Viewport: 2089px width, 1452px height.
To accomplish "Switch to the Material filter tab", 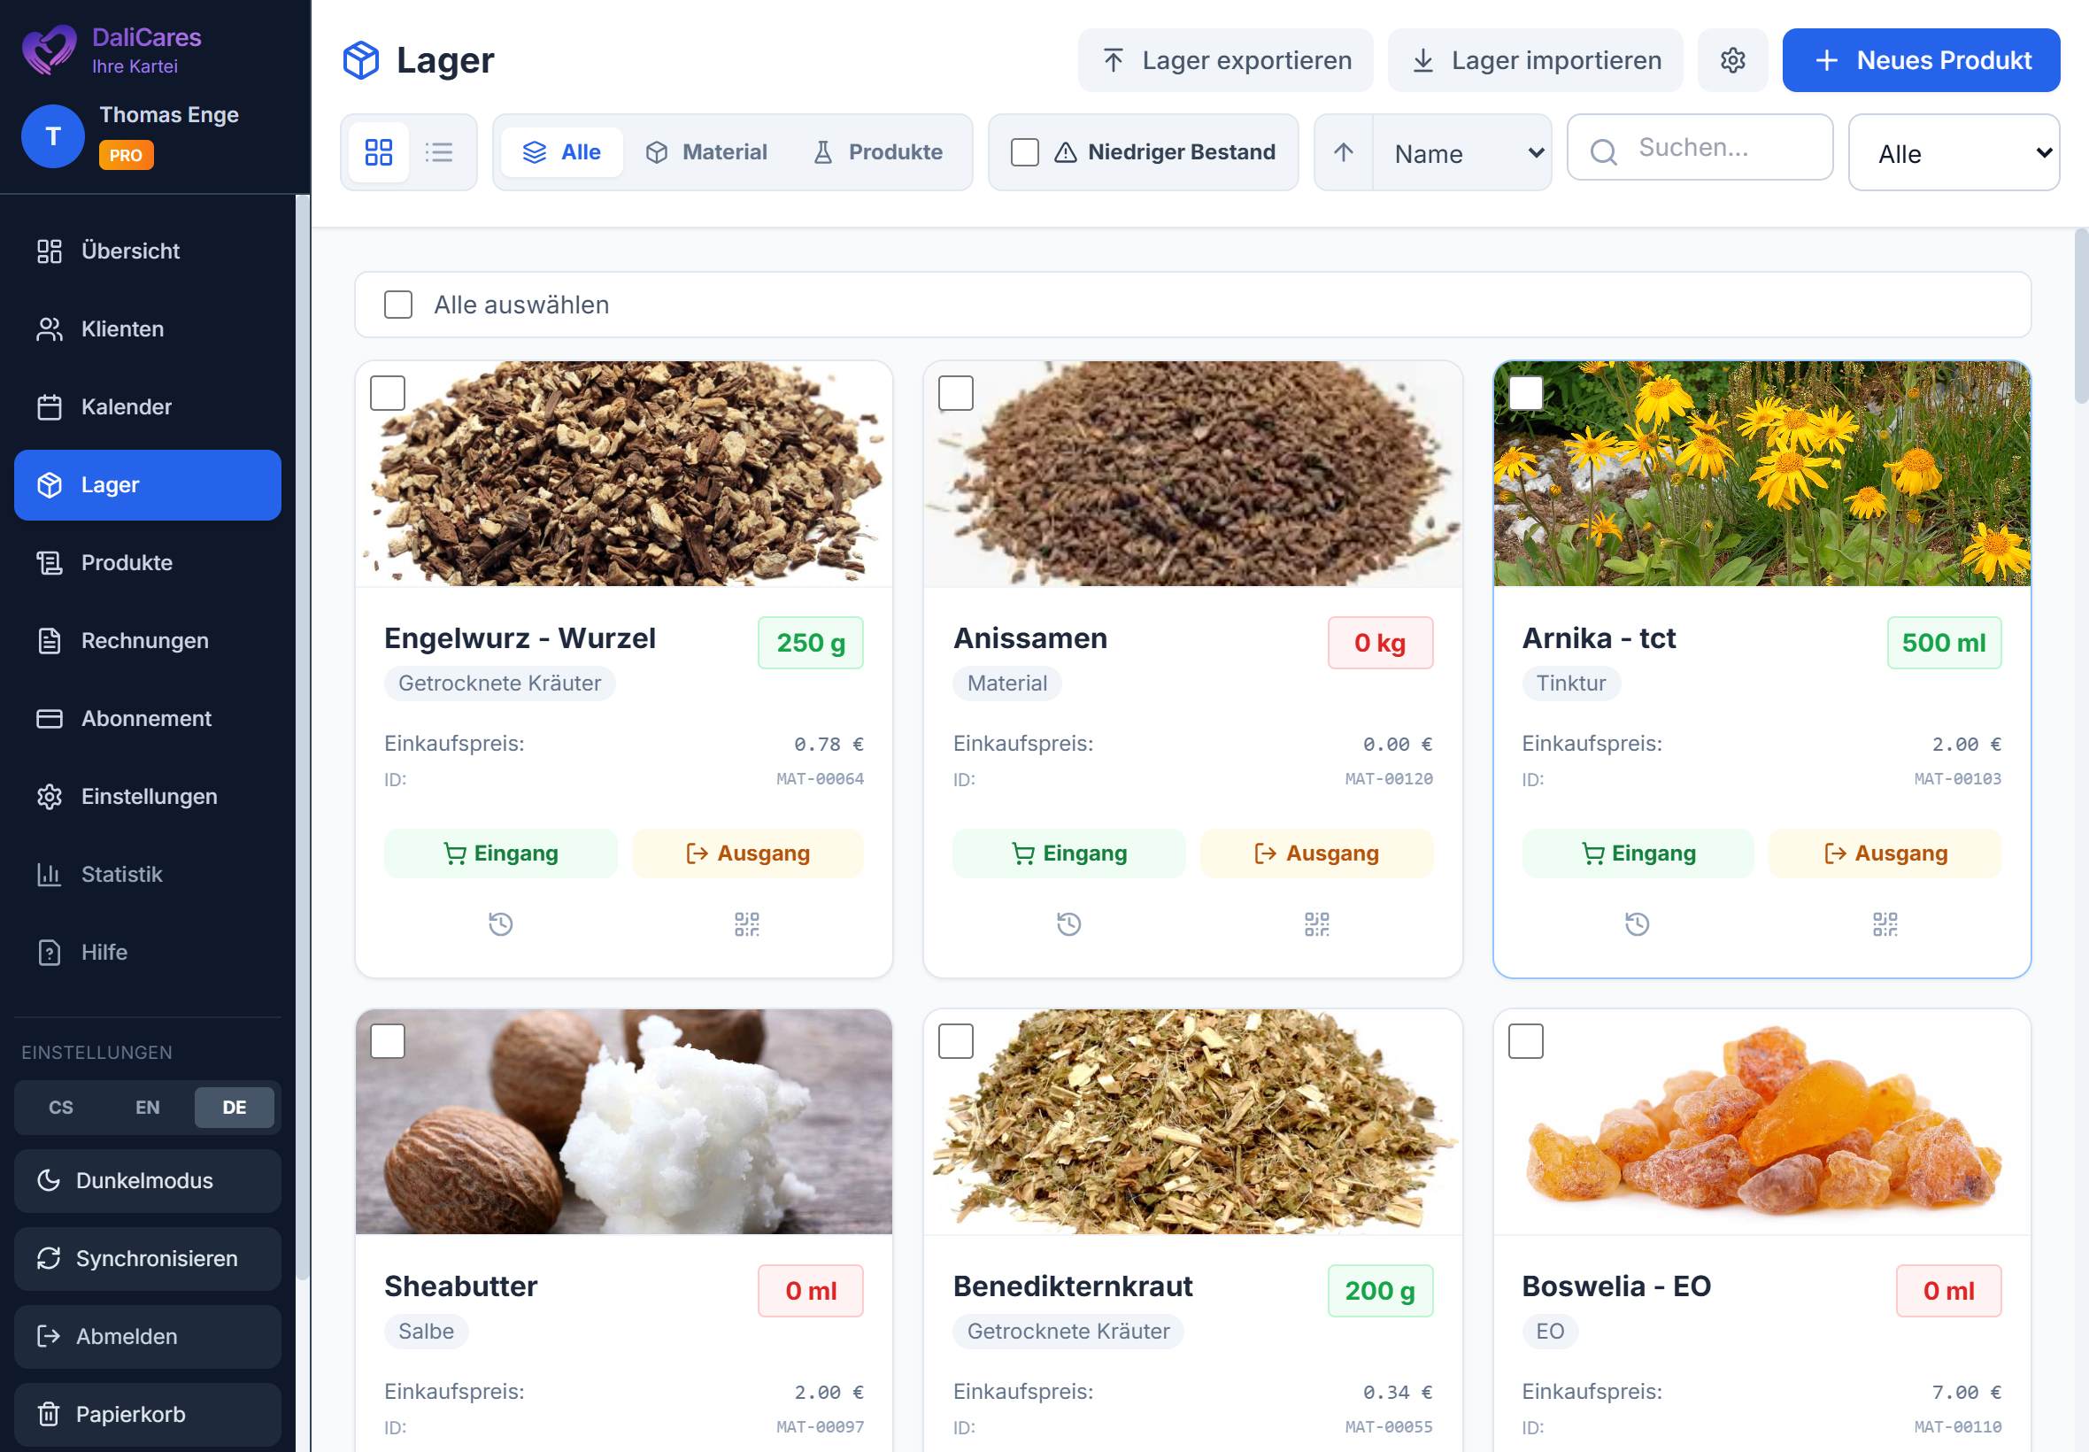I will click(x=707, y=152).
